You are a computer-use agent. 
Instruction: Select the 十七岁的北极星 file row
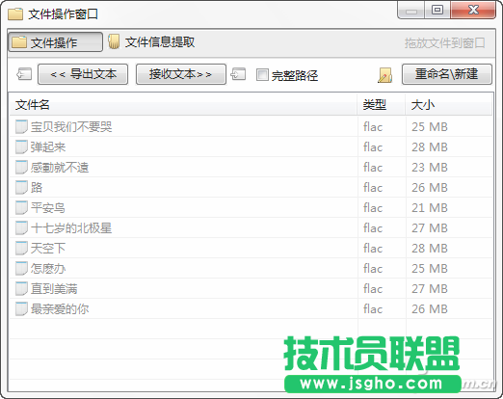(251, 227)
